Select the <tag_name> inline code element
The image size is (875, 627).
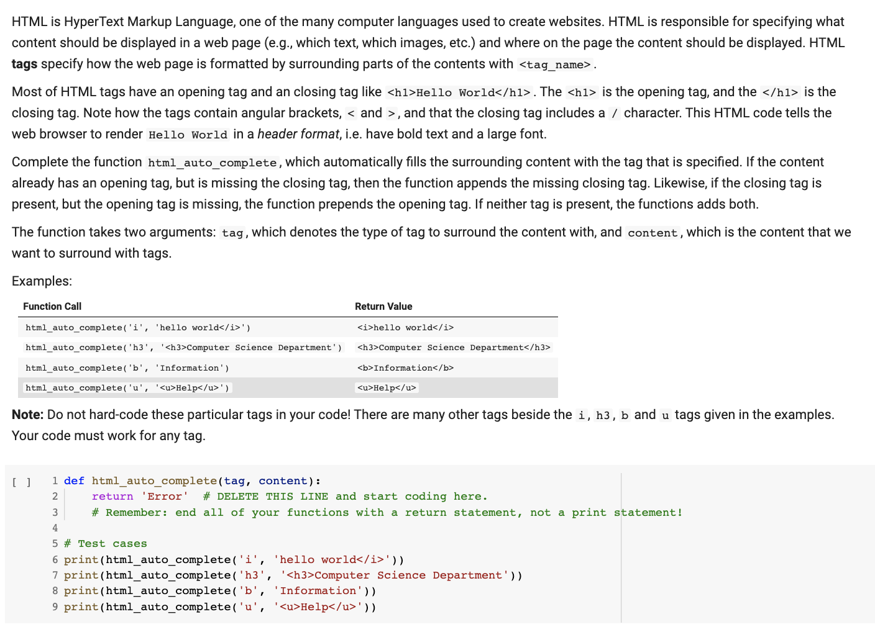click(554, 64)
